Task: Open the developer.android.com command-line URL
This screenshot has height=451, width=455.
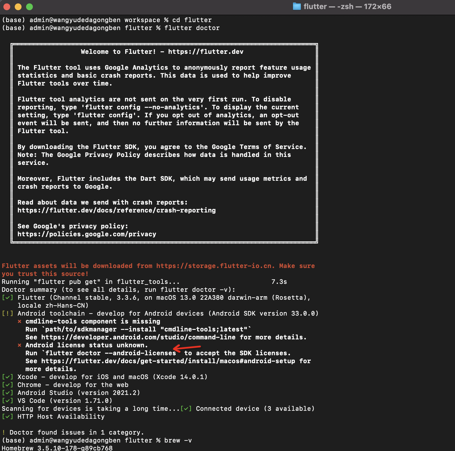Action: (138, 337)
